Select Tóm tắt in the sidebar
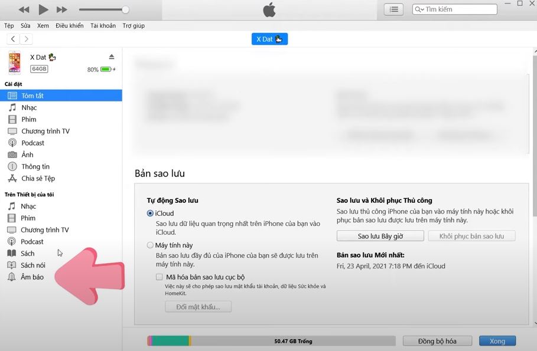The height and width of the screenshot is (351, 537). click(x=61, y=96)
